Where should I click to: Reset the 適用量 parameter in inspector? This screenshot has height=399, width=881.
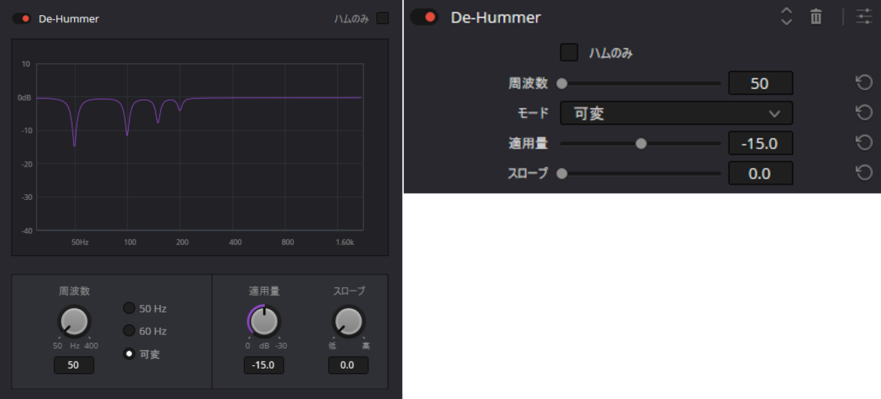(864, 142)
